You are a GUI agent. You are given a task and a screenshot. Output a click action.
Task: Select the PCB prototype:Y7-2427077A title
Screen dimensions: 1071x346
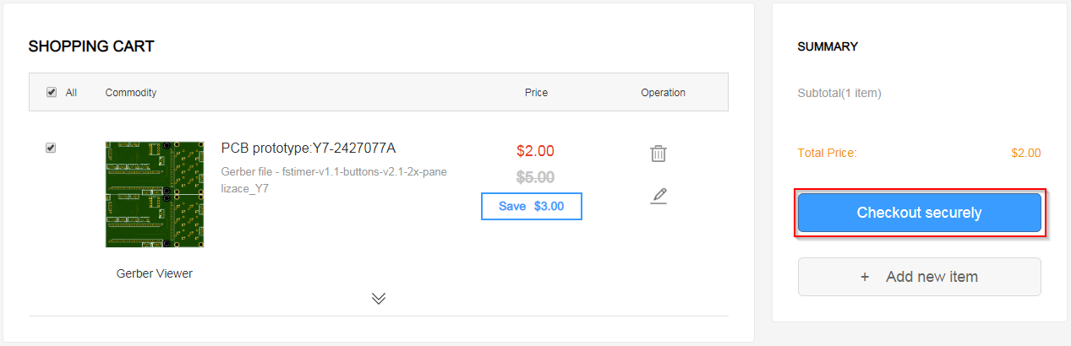coord(308,148)
